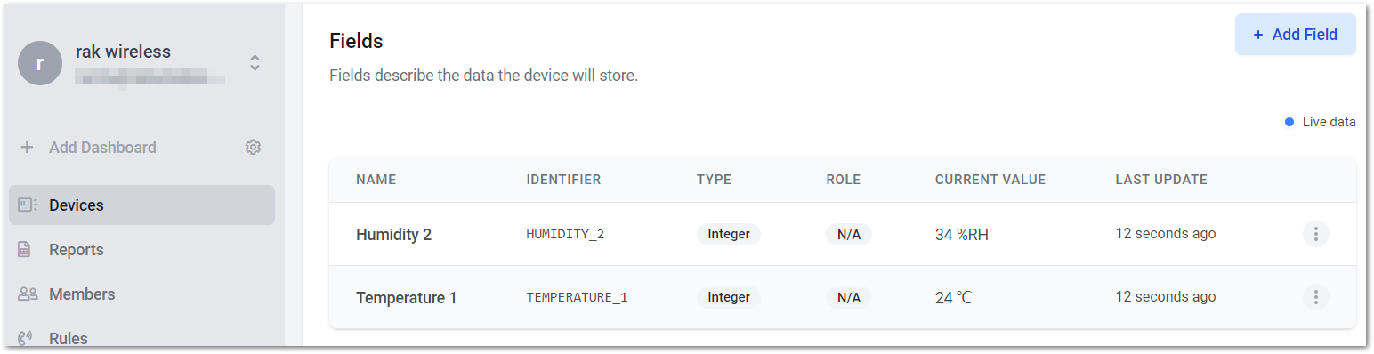Click the plus icon beside Add Dashboard
The height and width of the screenshot is (354, 1374).
click(x=27, y=148)
